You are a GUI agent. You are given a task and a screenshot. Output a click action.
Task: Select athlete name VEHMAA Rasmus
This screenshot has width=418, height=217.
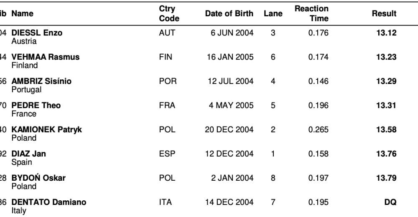[45, 58]
